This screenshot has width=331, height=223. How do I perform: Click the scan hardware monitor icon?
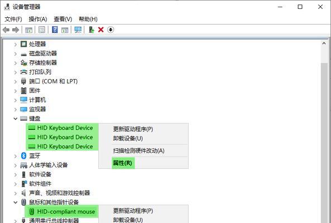(78, 30)
